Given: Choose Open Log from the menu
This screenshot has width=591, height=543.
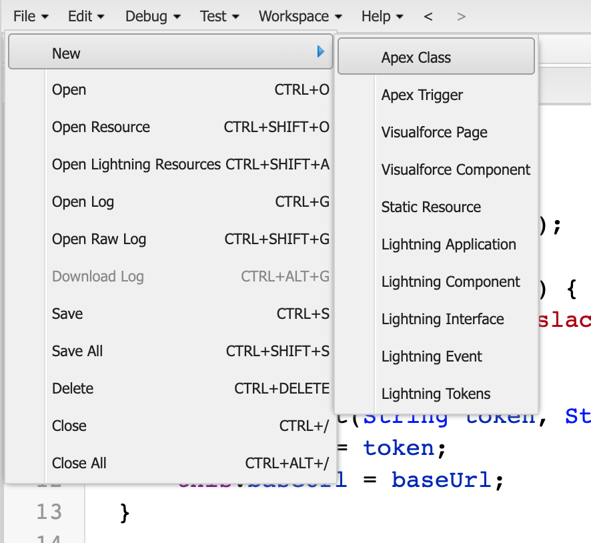Looking at the screenshot, I should tap(170, 201).
